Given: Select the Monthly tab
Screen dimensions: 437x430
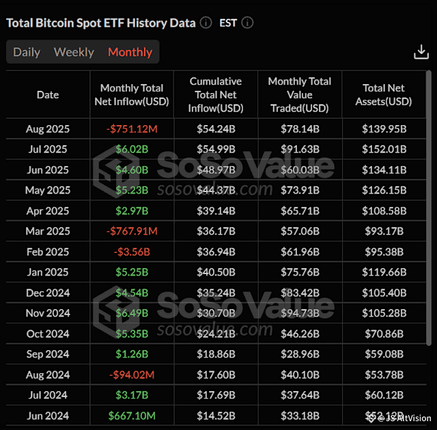Looking at the screenshot, I should pos(130,52).
